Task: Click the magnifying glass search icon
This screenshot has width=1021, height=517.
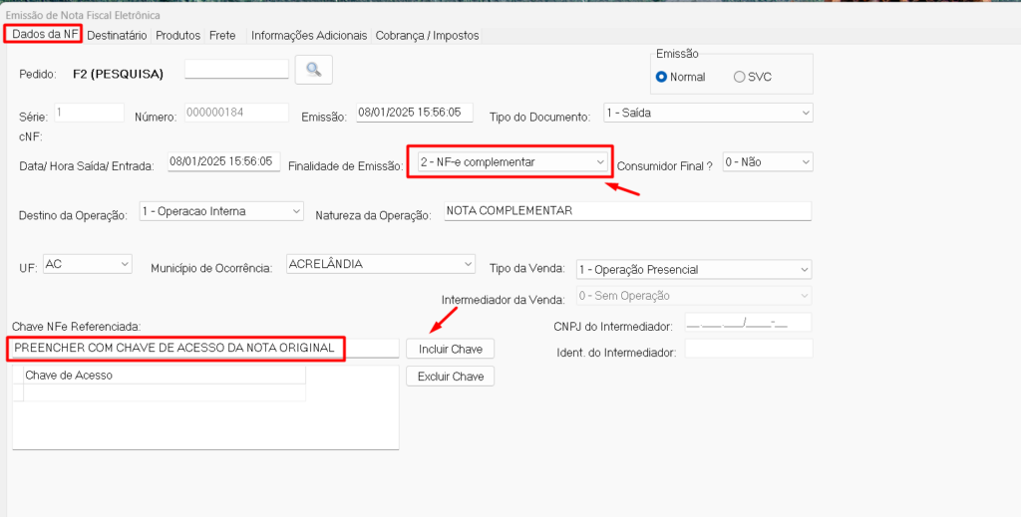Action: coord(313,69)
